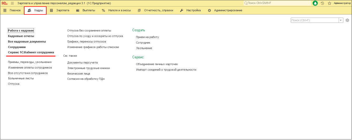The image size is (352, 140).
Task: Switch to the Зарплата section
Action: [60, 10]
